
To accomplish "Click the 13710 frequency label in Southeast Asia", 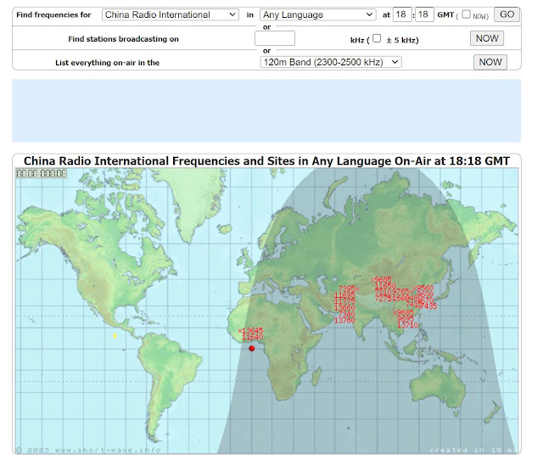I will (407, 325).
